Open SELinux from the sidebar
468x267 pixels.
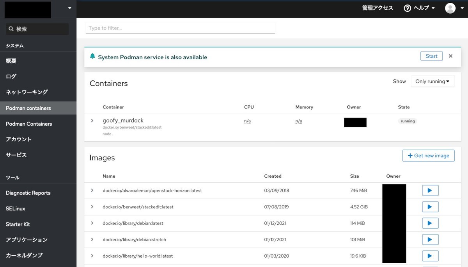[x=16, y=209]
